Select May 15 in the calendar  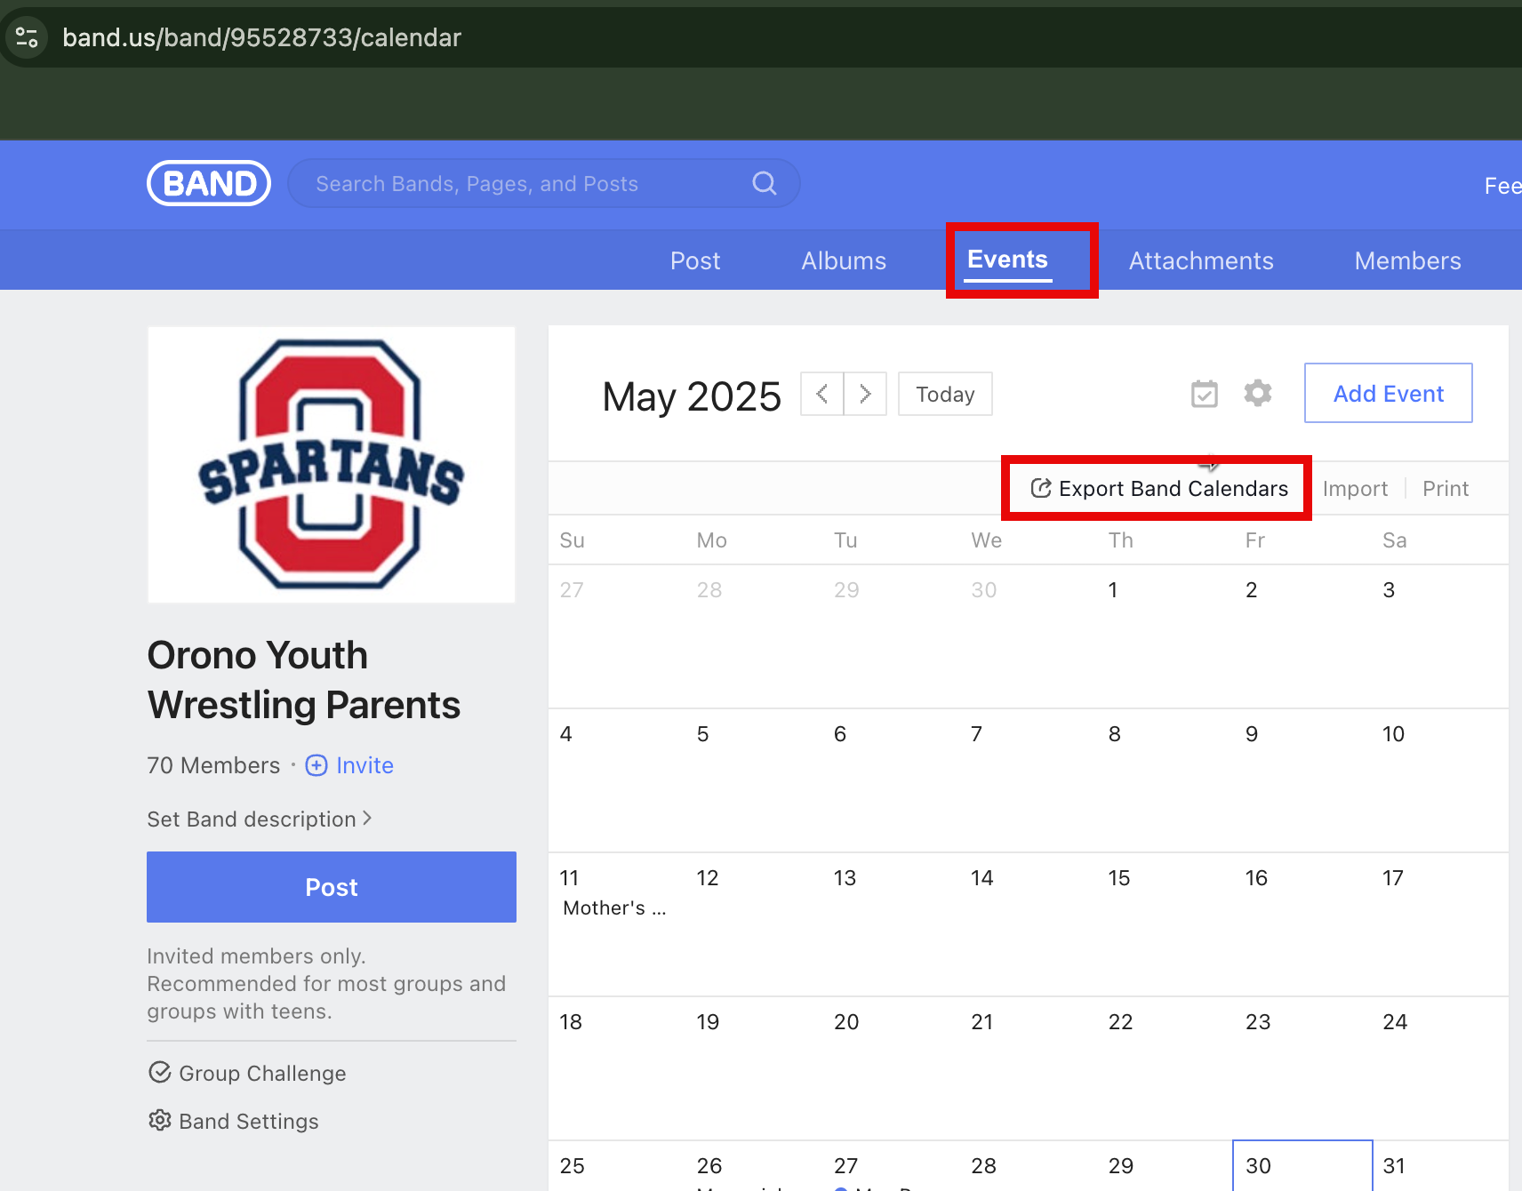click(x=1166, y=924)
